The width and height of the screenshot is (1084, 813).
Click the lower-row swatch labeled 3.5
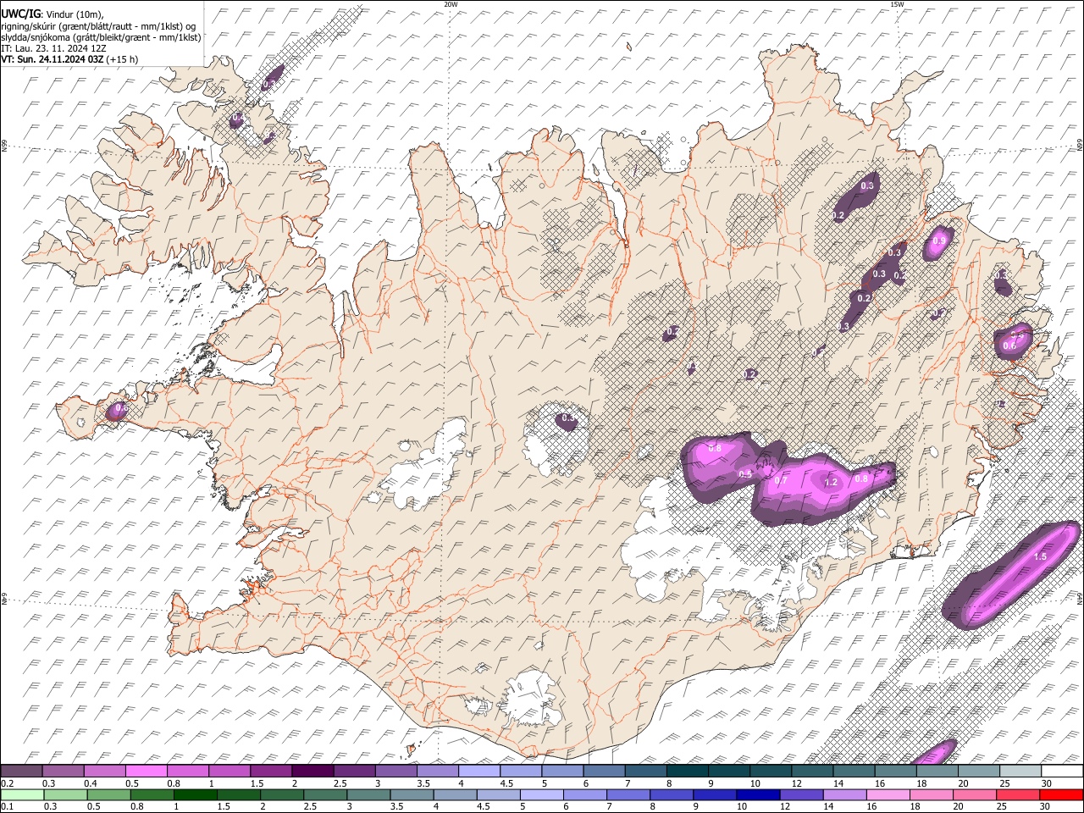(412, 794)
